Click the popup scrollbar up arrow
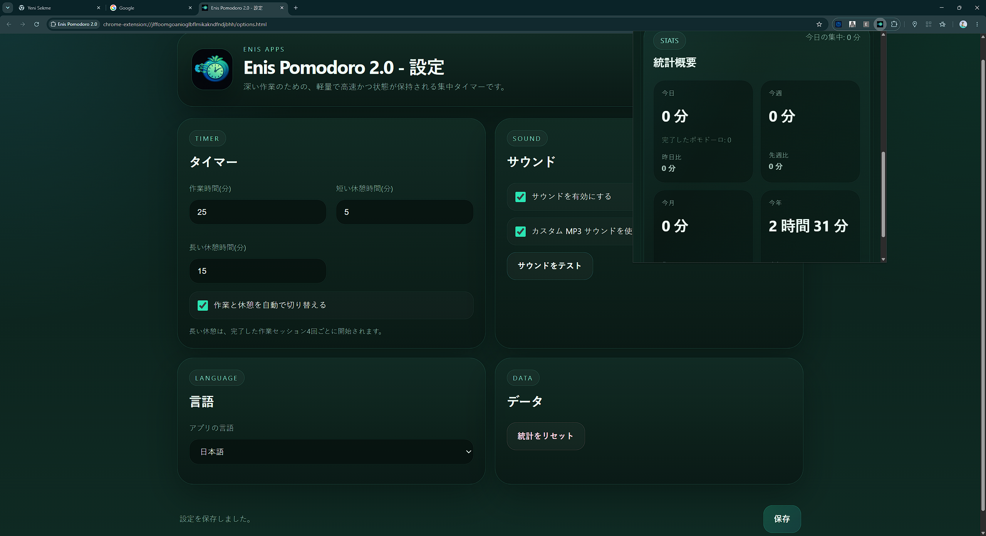Image resolution: width=986 pixels, height=536 pixels. tap(883, 35)
